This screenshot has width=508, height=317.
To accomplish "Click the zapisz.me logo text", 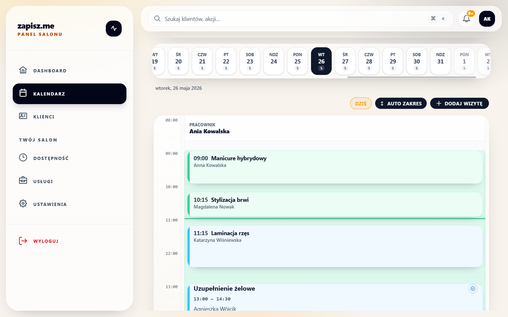I will pos(36,26).
